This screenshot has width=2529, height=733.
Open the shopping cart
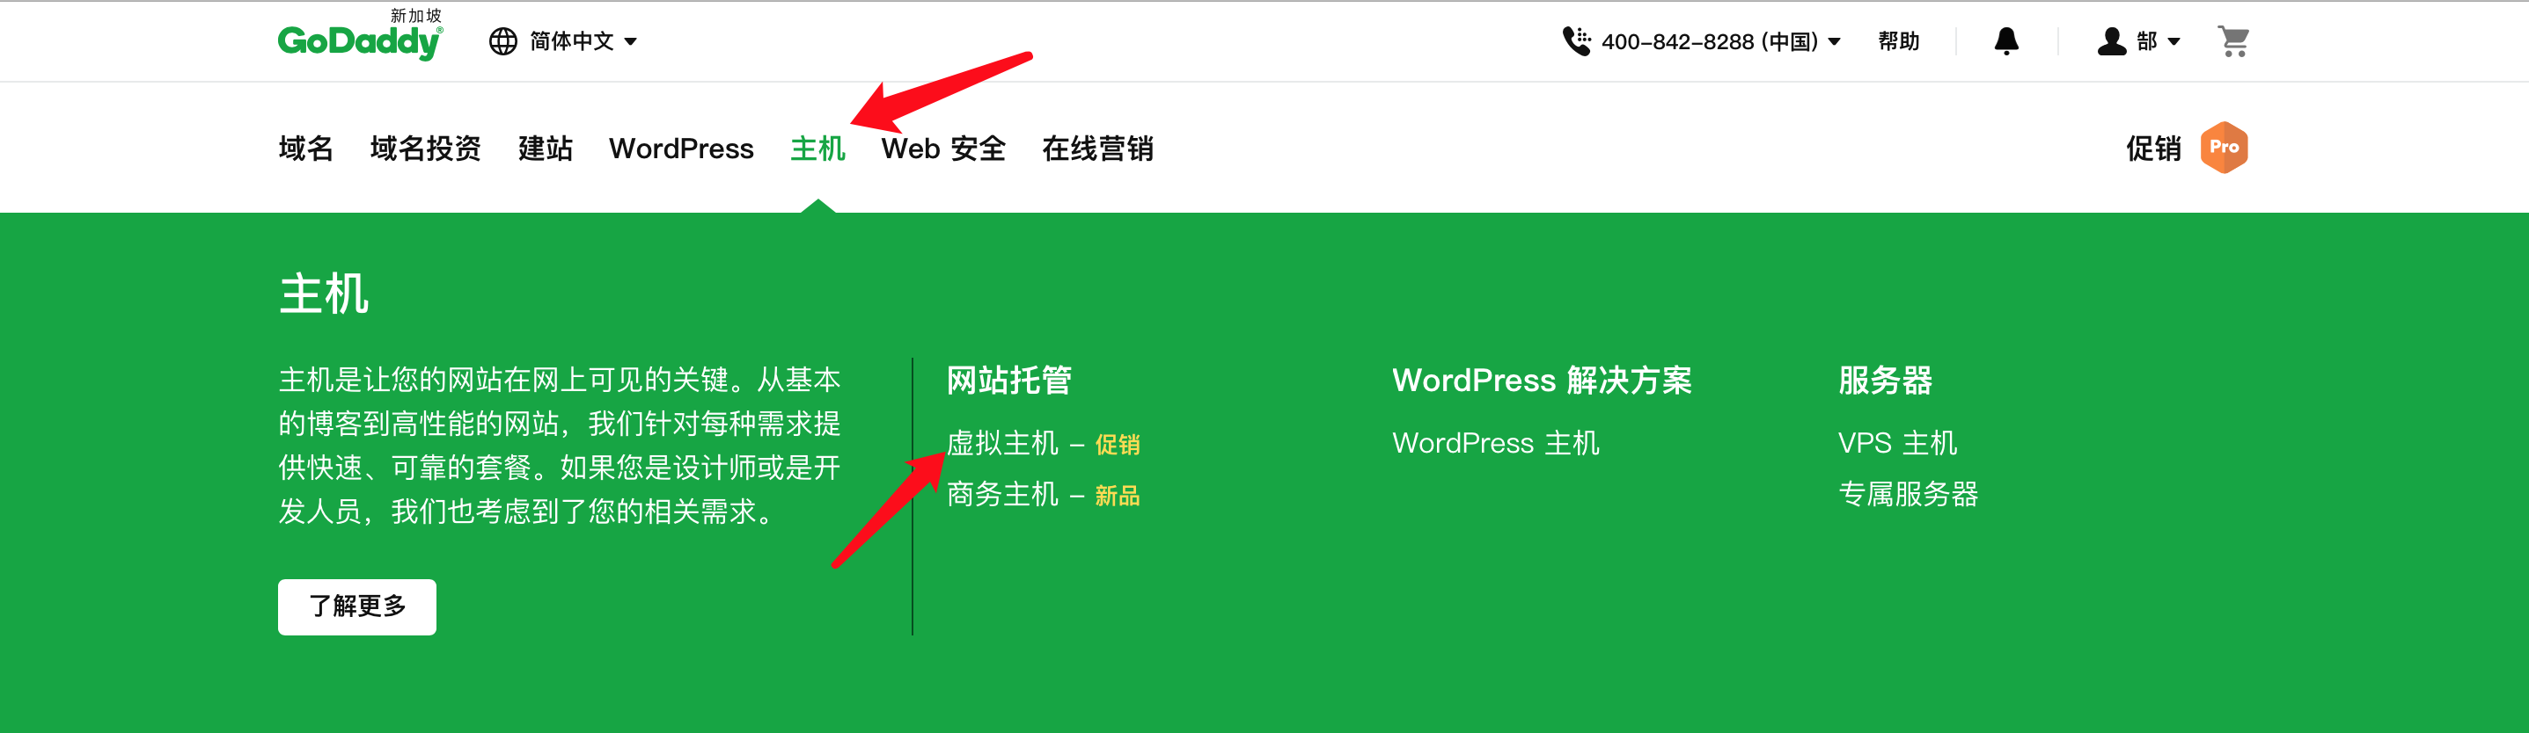[2233, 41]
